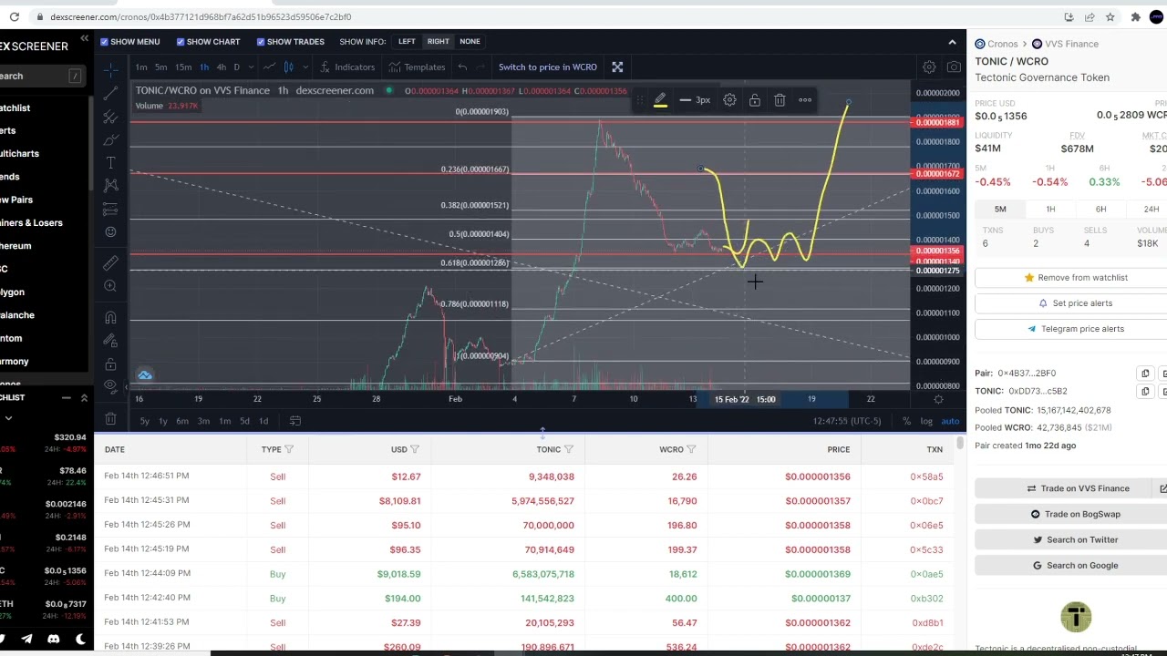Open the TONIC column filter
The height and width of the screenshot is (656, 1167).
[569, 449]
